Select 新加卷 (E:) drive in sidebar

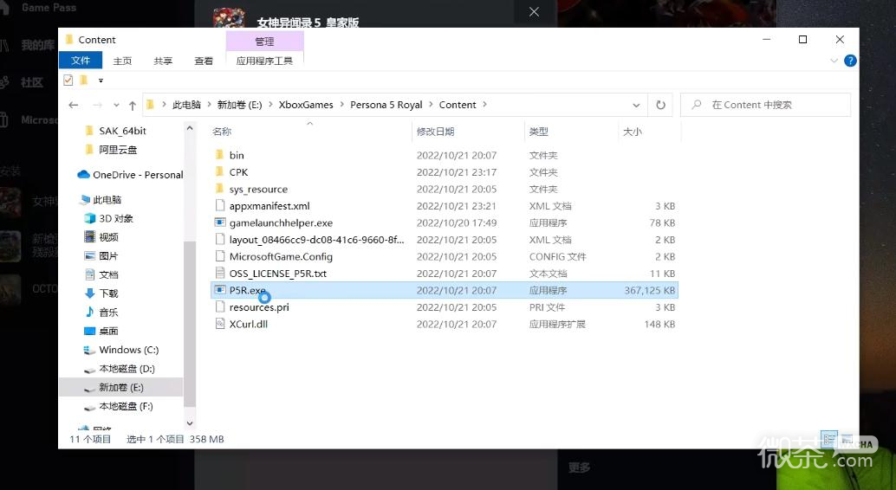(121, 387)
